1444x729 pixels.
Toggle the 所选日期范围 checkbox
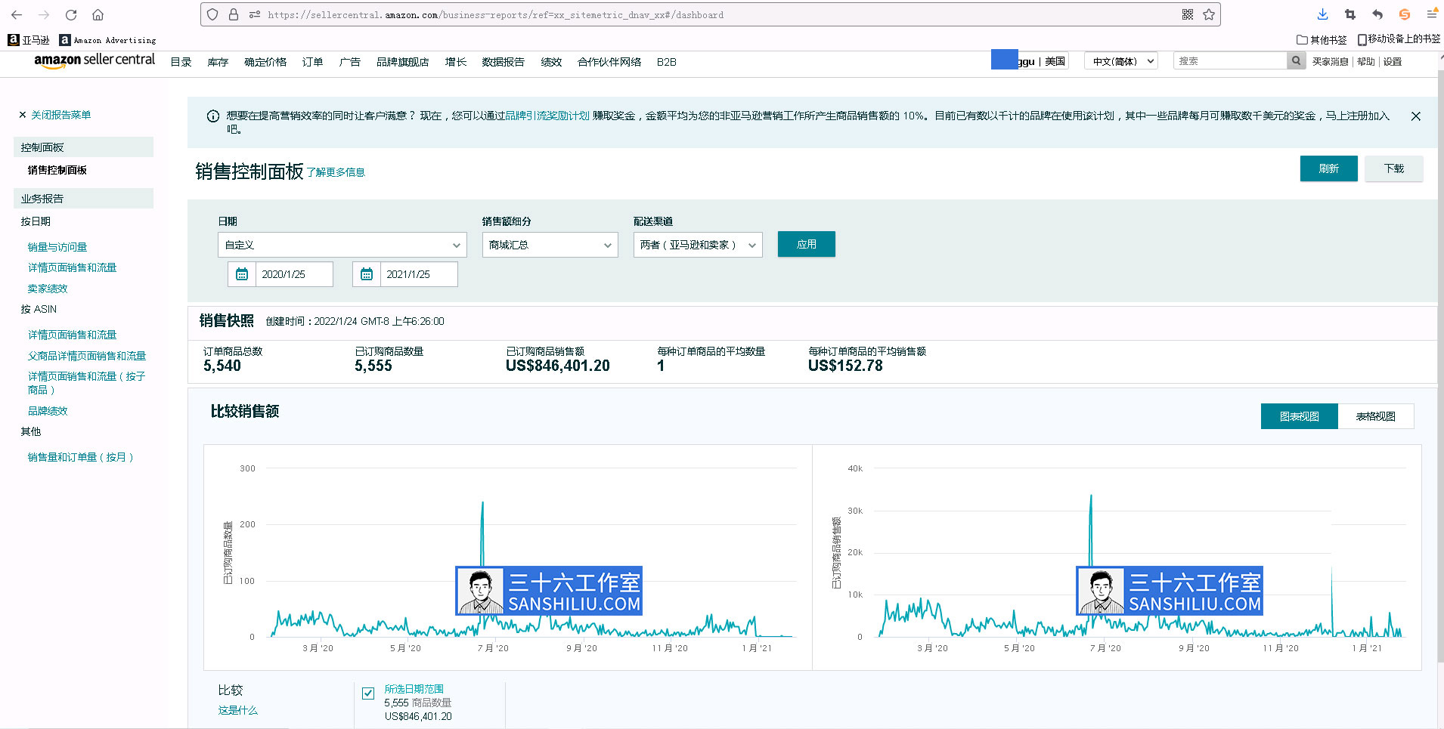point(368,693)
